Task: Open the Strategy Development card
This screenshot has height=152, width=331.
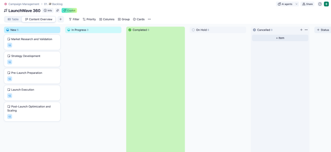Action: tap(26, 56)
